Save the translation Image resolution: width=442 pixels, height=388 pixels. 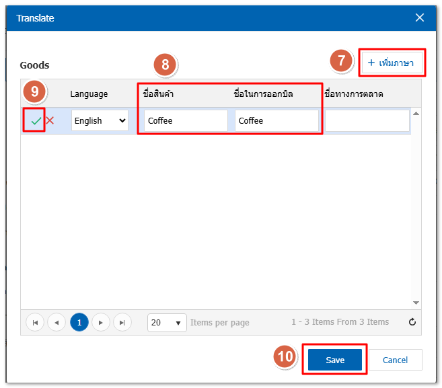[x=335, y=360]
